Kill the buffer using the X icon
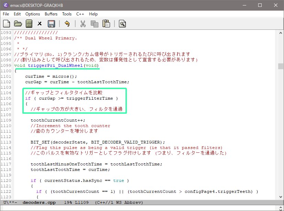 [x=40, y=24]
